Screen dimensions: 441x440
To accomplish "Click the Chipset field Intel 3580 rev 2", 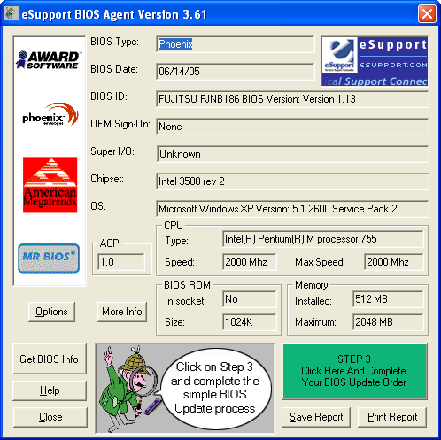I will pyautogui.click(x=292, y=181).
